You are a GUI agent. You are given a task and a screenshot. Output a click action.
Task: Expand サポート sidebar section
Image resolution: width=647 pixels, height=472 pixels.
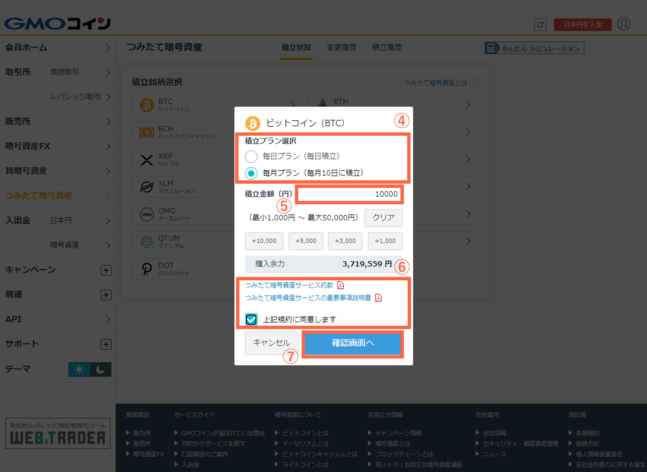coord(106,345)
